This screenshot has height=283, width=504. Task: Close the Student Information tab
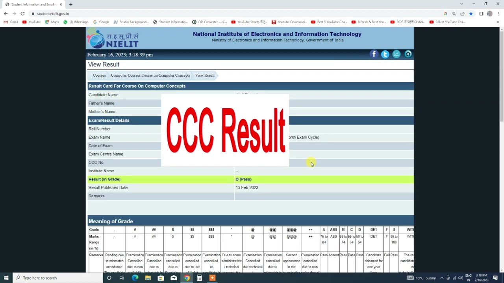[61, 4]
